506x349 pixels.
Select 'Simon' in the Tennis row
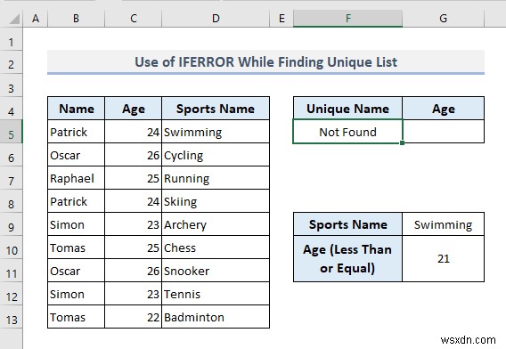76,294
